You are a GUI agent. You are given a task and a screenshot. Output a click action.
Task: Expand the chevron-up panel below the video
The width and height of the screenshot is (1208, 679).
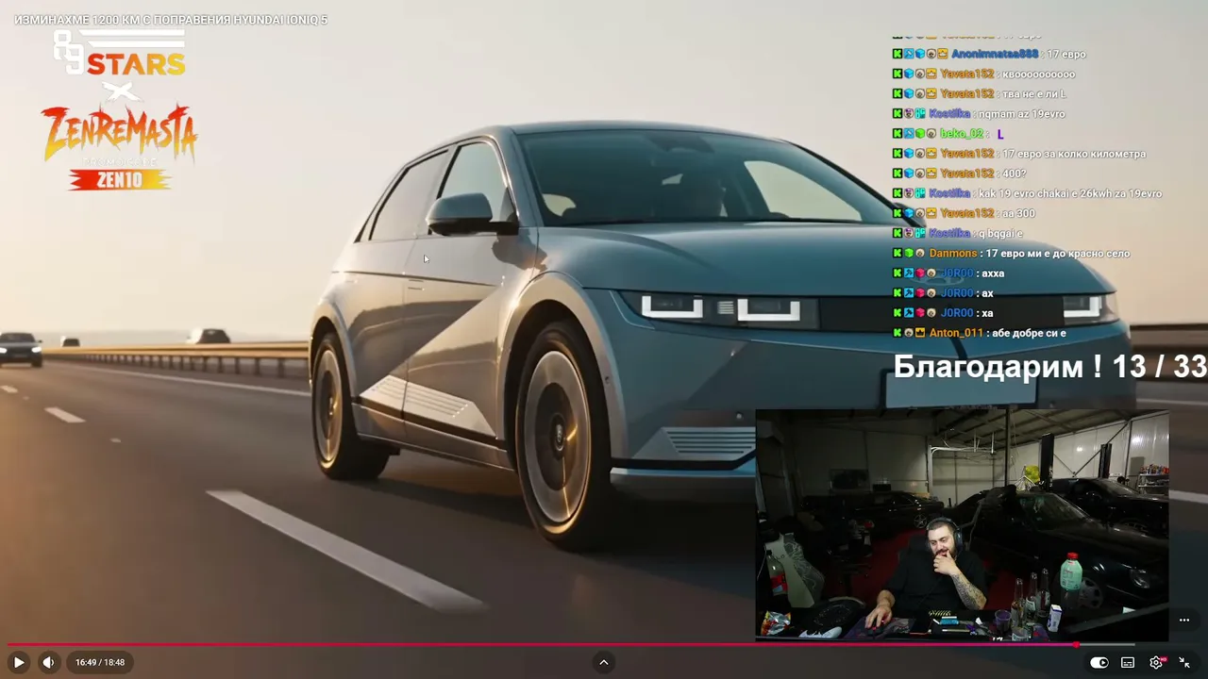coord(604,662)
